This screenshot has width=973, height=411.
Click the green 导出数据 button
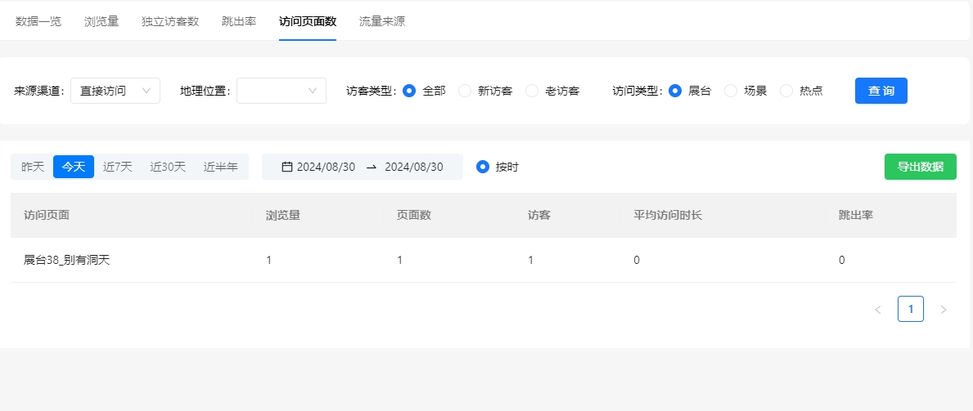pos(920,167)
